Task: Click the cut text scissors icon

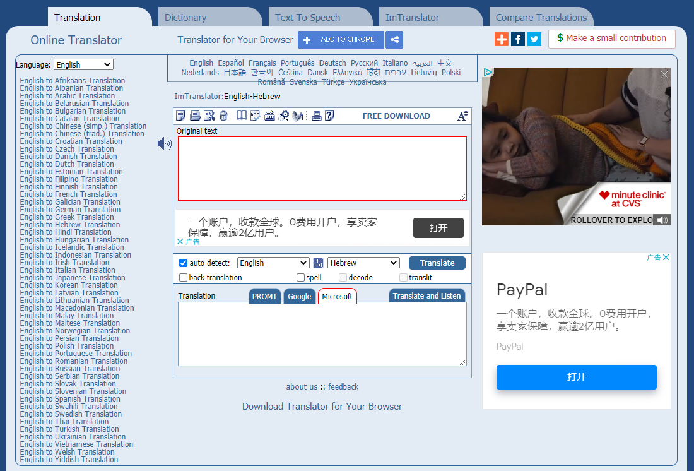Action: click(209, 116)
